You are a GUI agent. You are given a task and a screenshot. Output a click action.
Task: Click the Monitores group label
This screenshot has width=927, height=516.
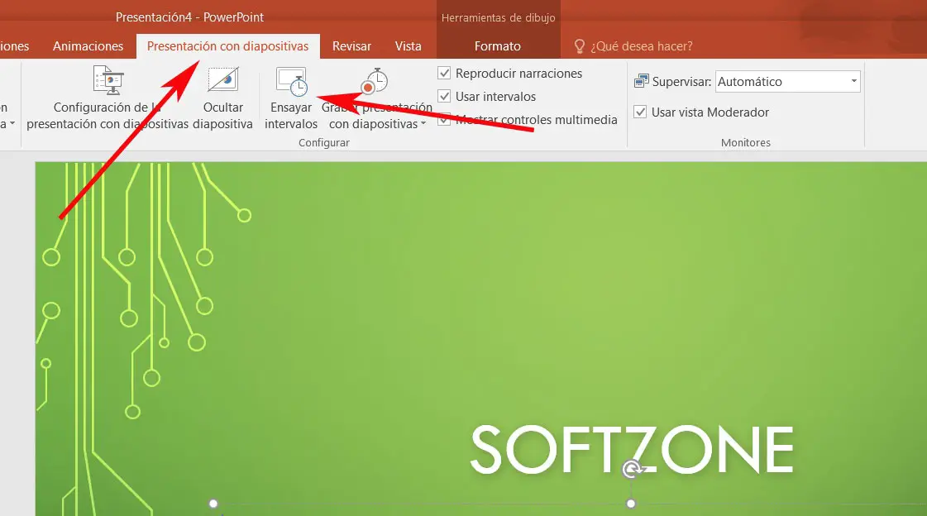[x=746, y=142]
